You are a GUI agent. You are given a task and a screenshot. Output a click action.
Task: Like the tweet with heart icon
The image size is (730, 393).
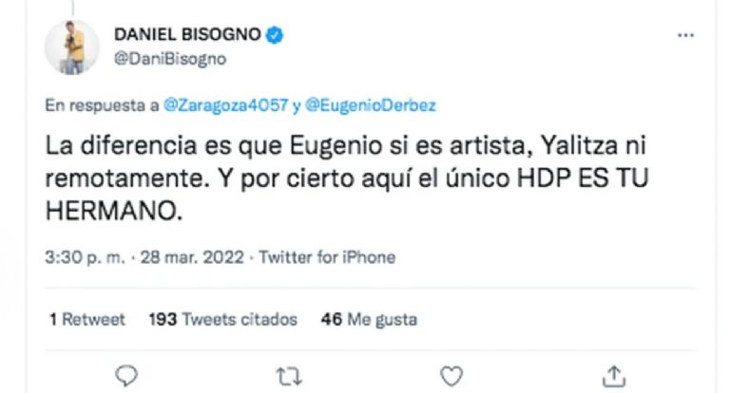click(x=451, y=376)
